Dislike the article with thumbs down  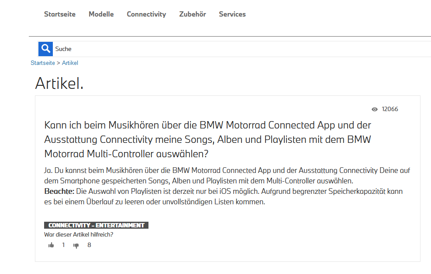pyautogui.click(x=76, y=245)
